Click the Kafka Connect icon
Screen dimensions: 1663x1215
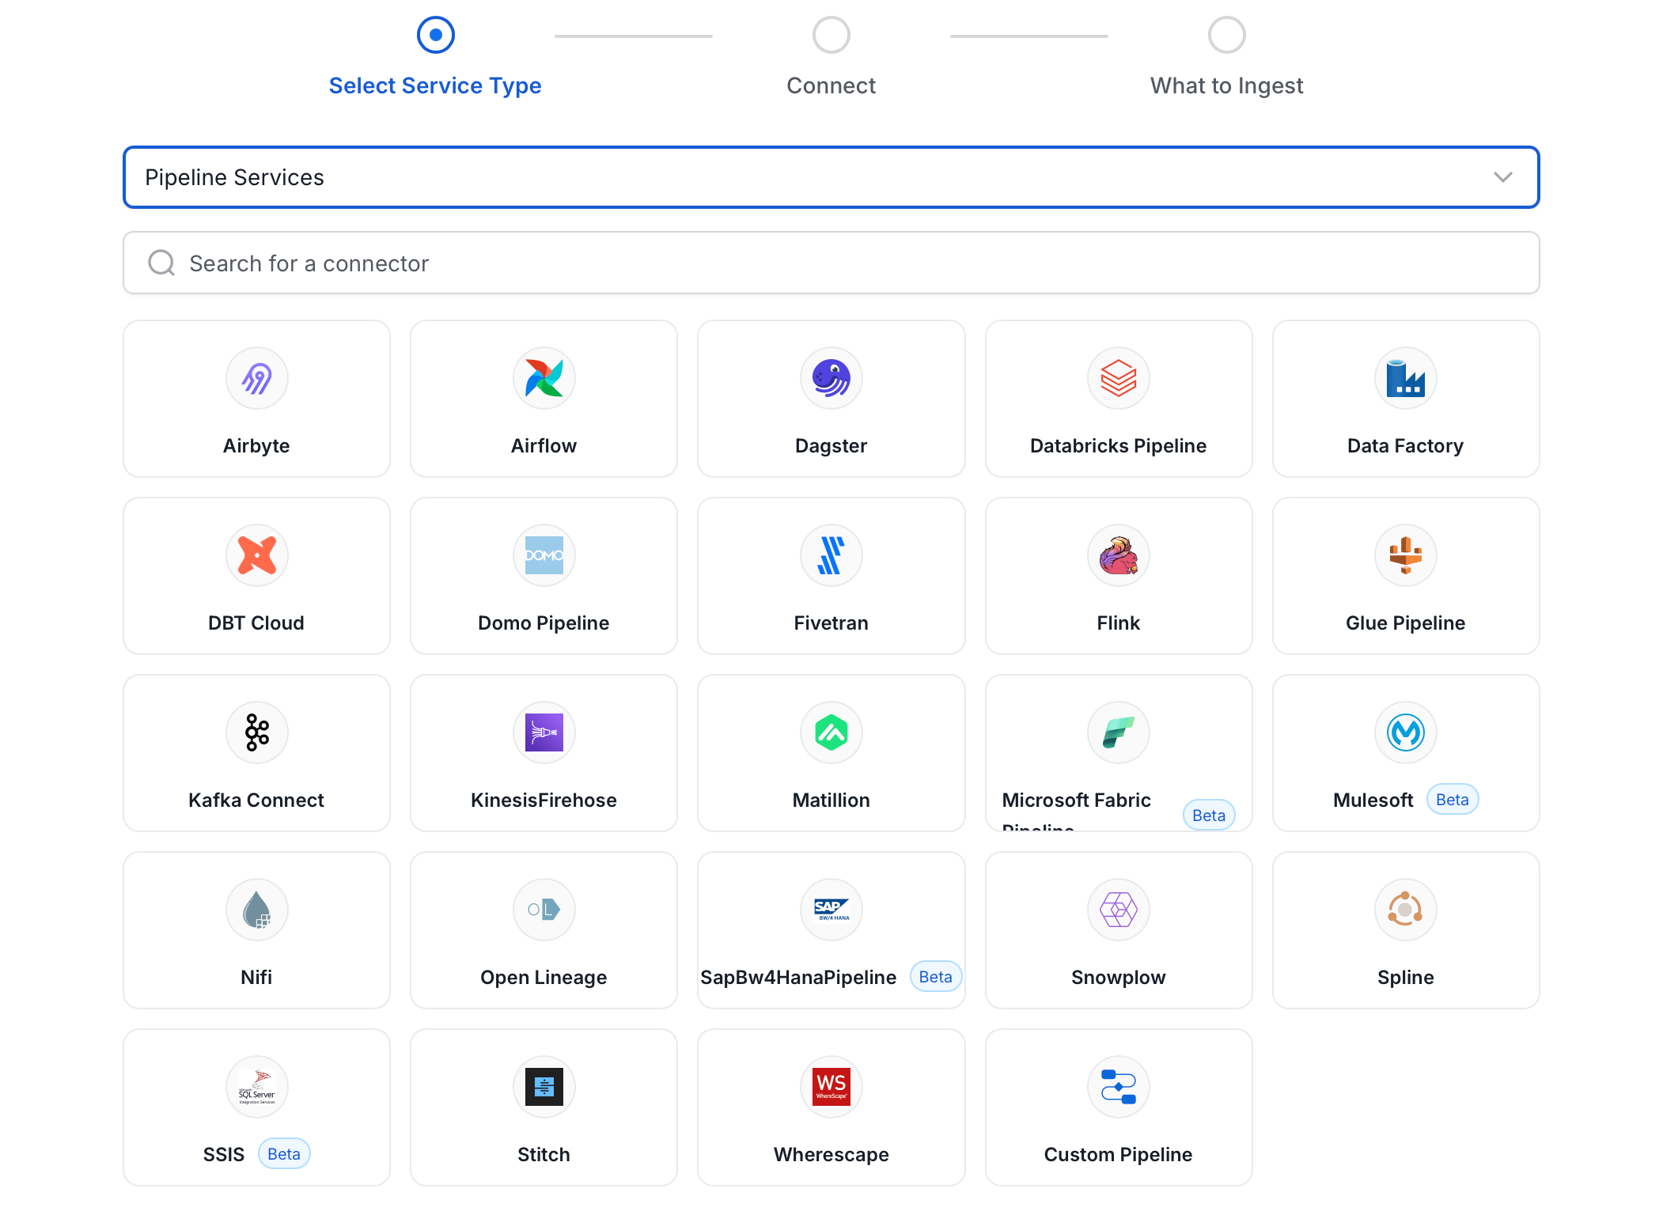click(256, 732)
